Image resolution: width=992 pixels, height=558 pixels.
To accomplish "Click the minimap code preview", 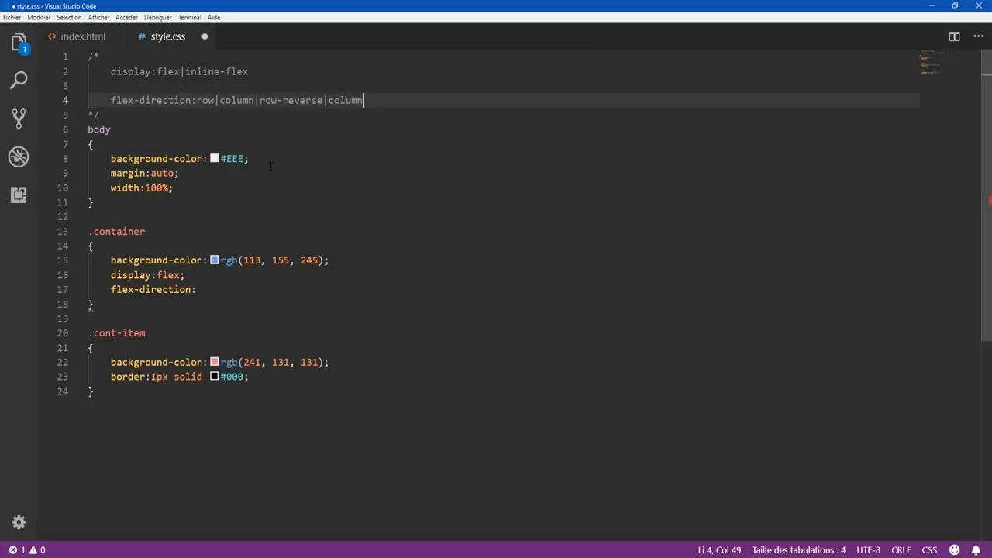I will [x=930, y=64].
